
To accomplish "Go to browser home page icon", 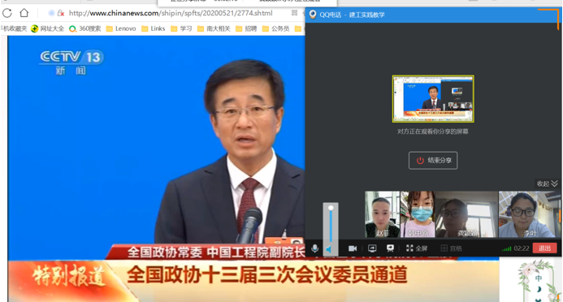I will [24, 13].
